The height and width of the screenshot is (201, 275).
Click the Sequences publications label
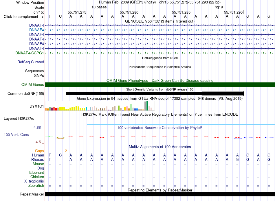[x=34, y=71]
